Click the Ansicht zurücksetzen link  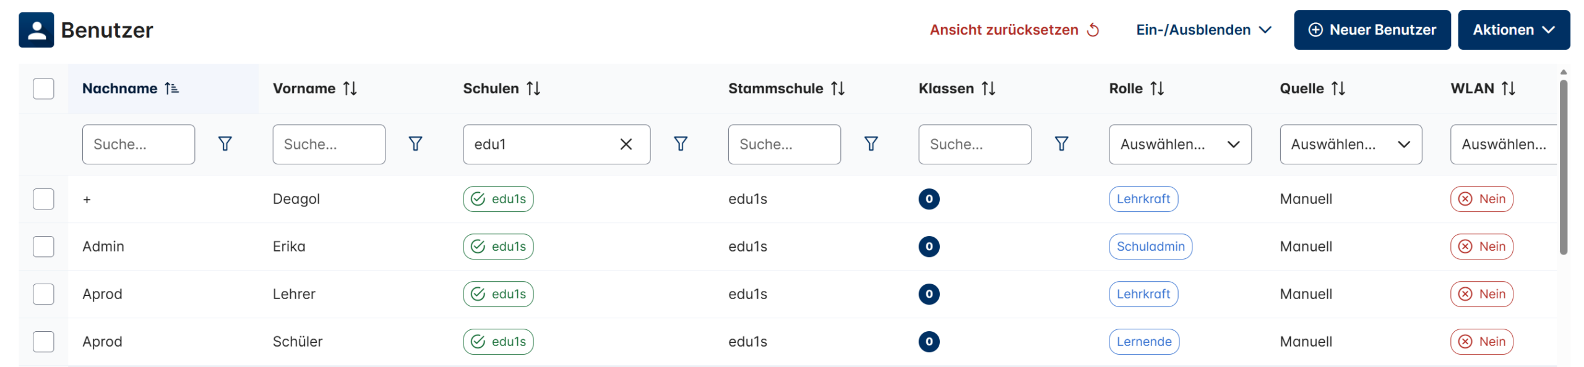coord(1014,30)
